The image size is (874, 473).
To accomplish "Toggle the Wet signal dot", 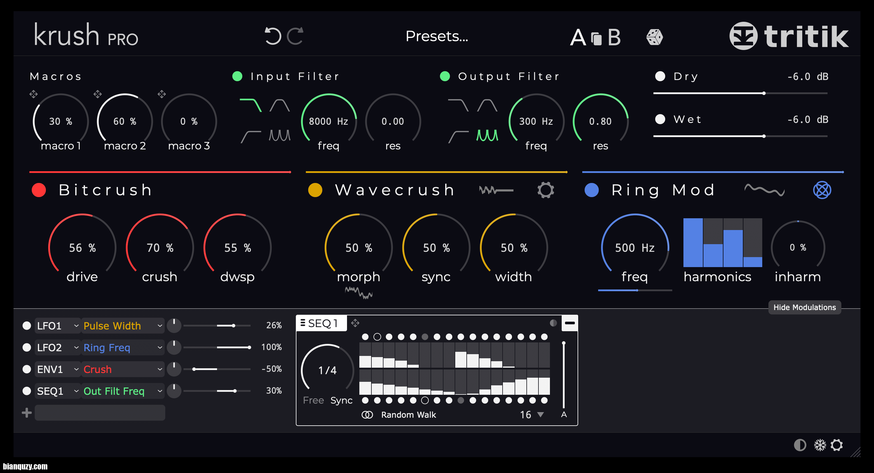I will (x=660, y=119).
